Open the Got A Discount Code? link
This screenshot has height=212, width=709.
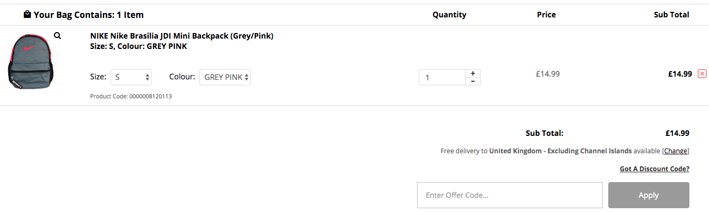click(x=655, y=169)
